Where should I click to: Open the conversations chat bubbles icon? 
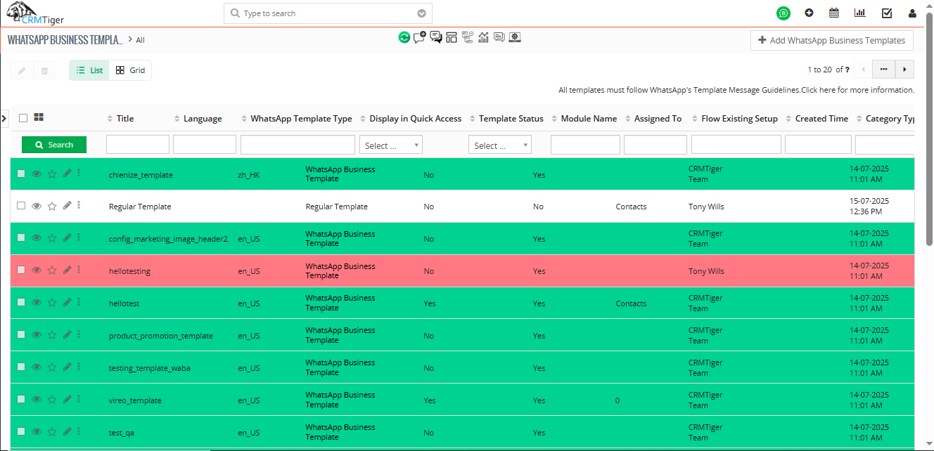436,37
